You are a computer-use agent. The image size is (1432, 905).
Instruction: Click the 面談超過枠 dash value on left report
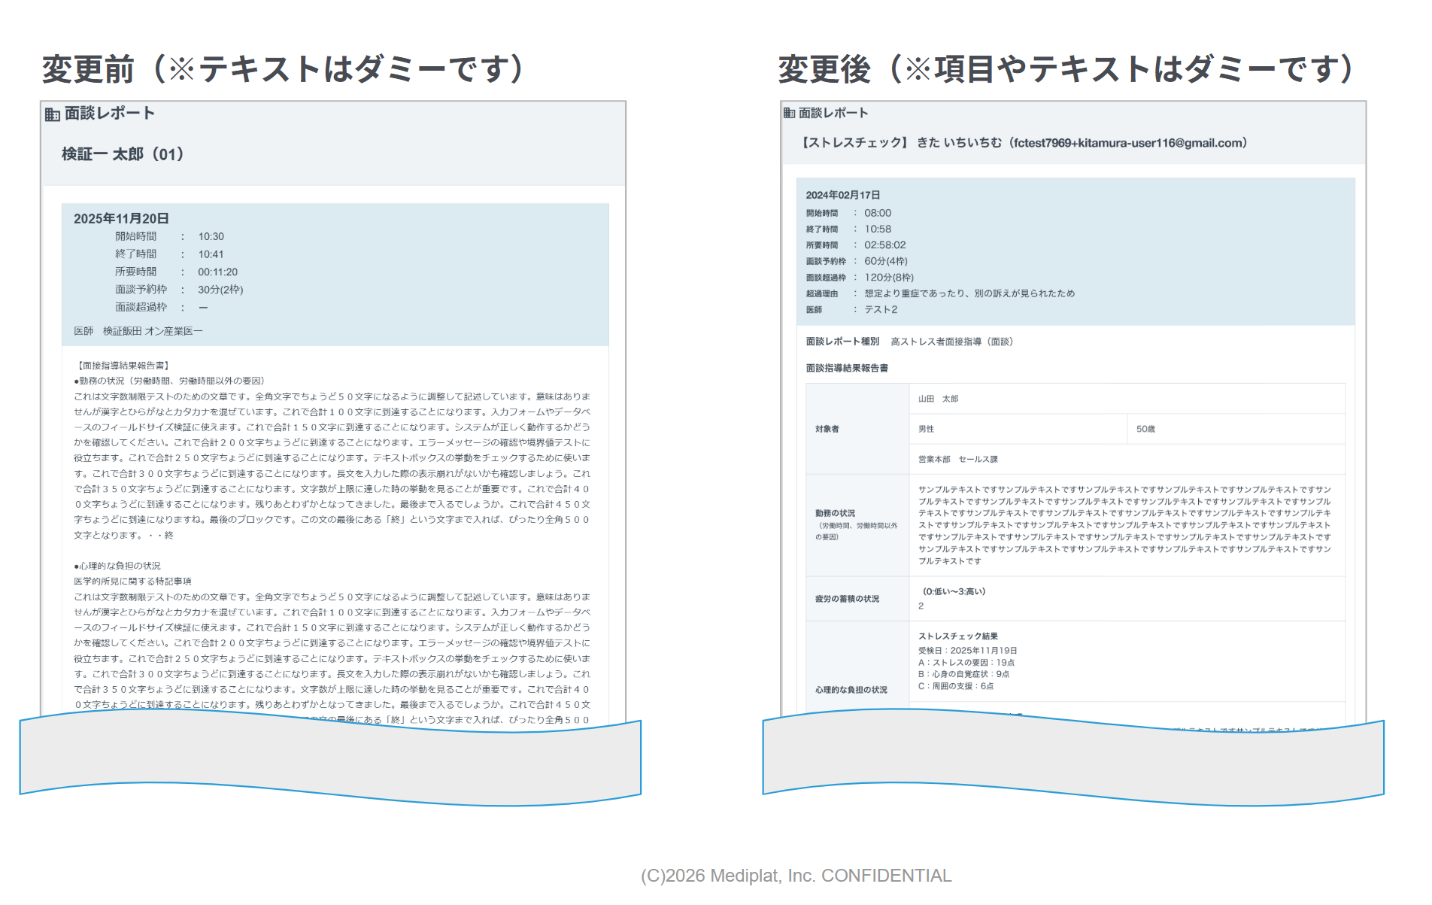[x=203, y=307]
